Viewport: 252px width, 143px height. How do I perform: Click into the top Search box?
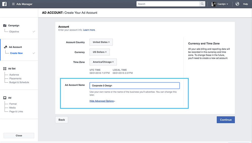click(x=168, y=4)
